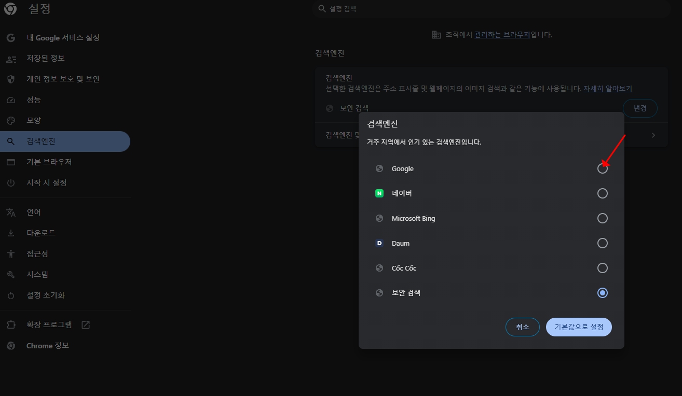Image resolution: width=682 pixels, height=396 pixels.
Task: Click the Microsoft Bing label
Action: coord(413,218)
